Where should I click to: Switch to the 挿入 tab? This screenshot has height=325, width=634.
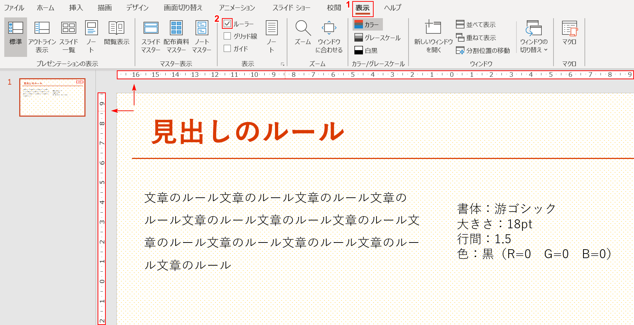coord(76,8)
